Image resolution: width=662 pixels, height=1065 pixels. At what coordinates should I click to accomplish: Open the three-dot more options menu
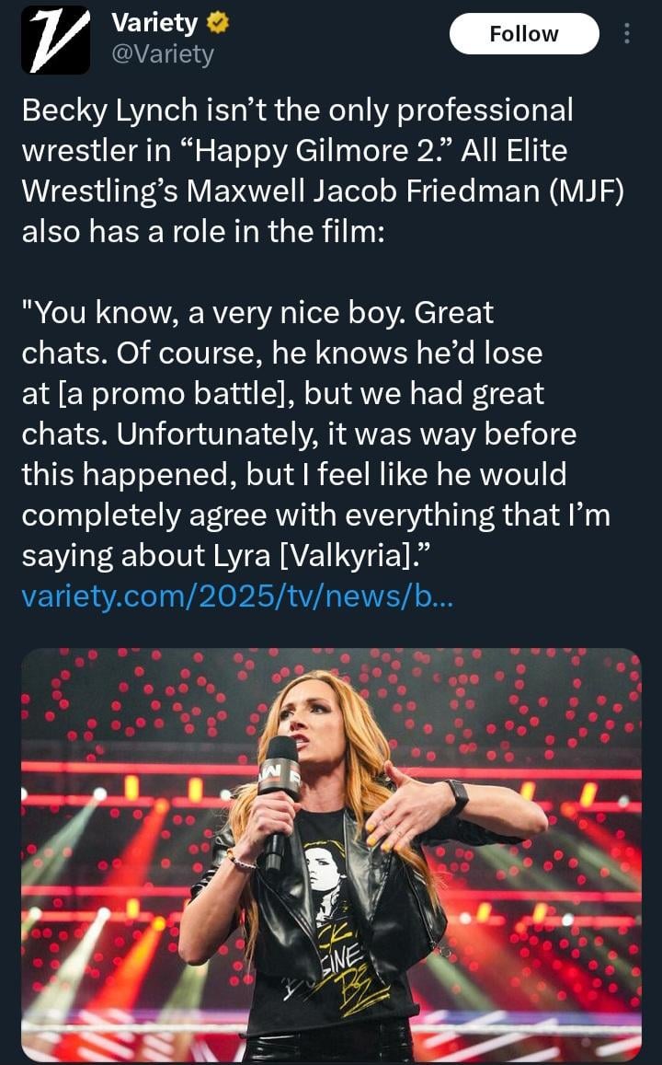(627, 34)
